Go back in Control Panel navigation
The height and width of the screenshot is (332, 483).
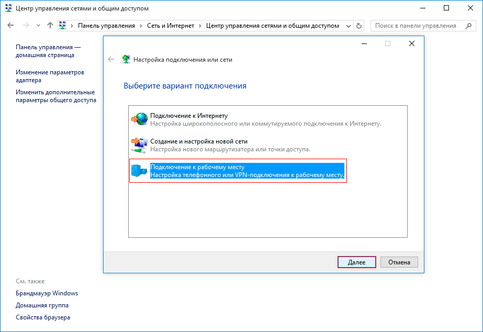pos(10,26)
